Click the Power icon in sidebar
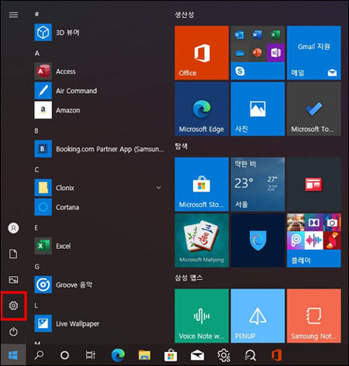The width and height of the screenshot is (349, 366). (x=13, y=332)
